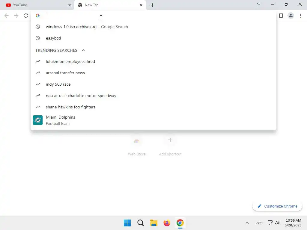307x230 pixels.
Task: Switch to the YouTube tab
Action: [37, 5]
